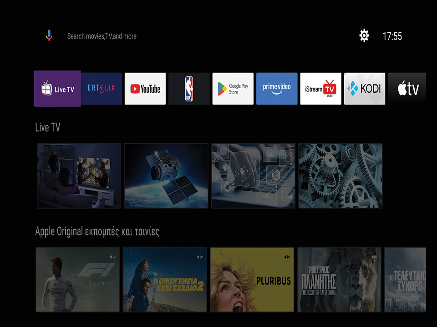
Task: Open the iStream TV app
Action: [321, 89]
